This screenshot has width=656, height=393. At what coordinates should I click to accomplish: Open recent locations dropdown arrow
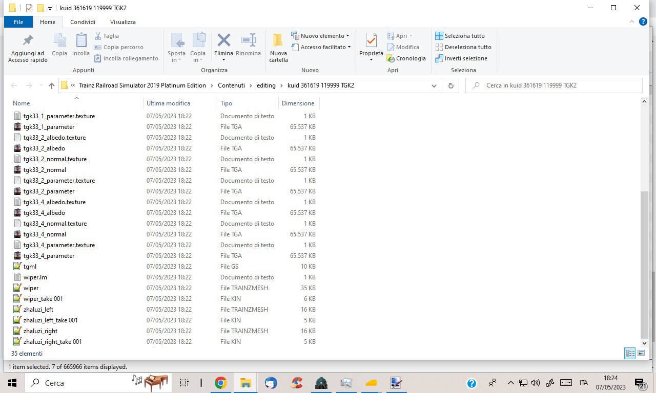pos(40,85)
